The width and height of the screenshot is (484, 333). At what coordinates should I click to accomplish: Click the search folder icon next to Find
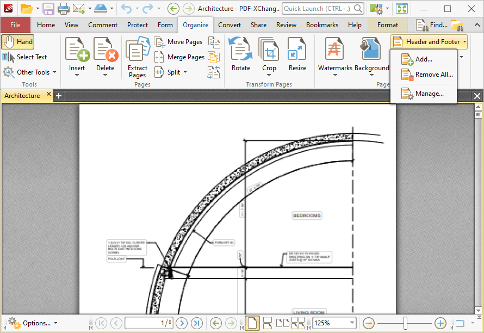(457, 25)
